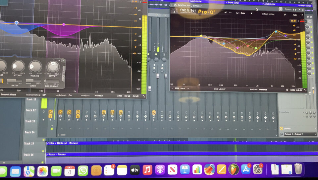
Task: Open the Output 1 - Output 2 selector
Action: point(300,134)
